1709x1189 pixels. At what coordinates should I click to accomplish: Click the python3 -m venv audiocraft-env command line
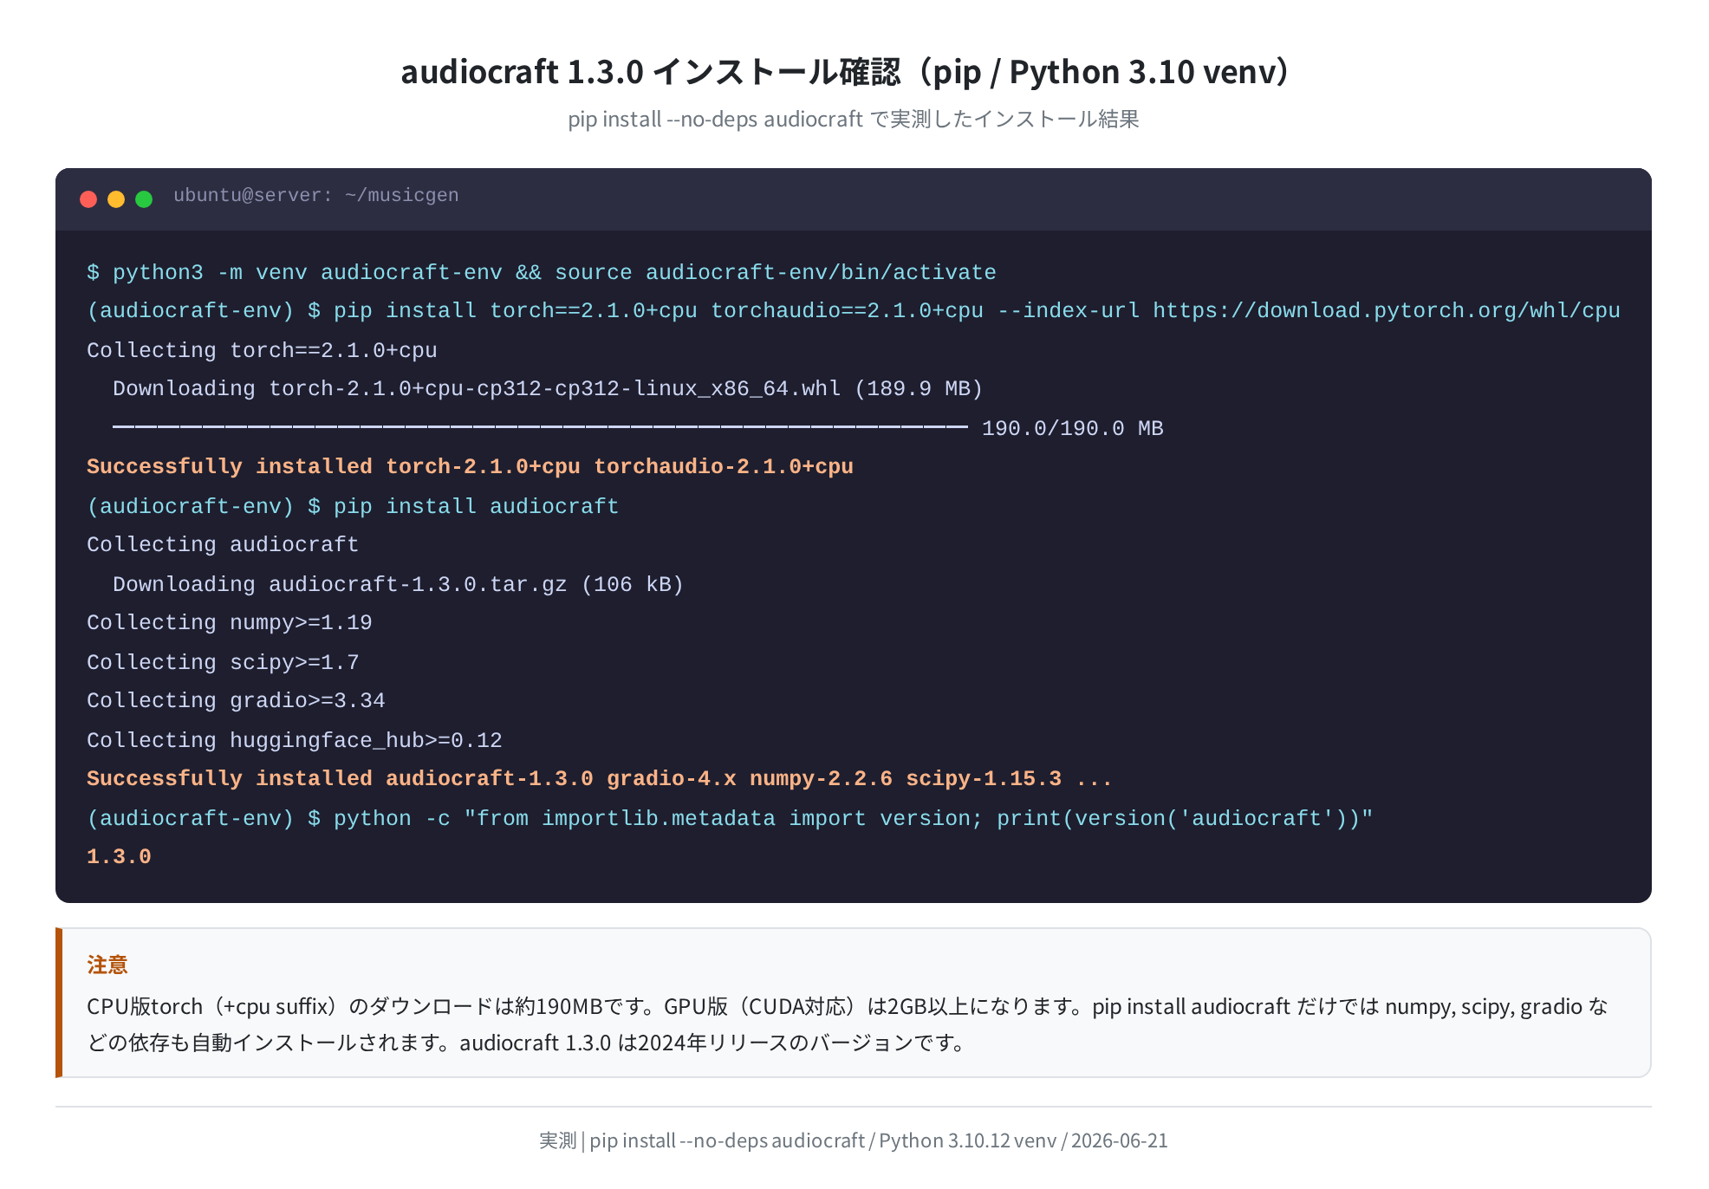[542, 273]
